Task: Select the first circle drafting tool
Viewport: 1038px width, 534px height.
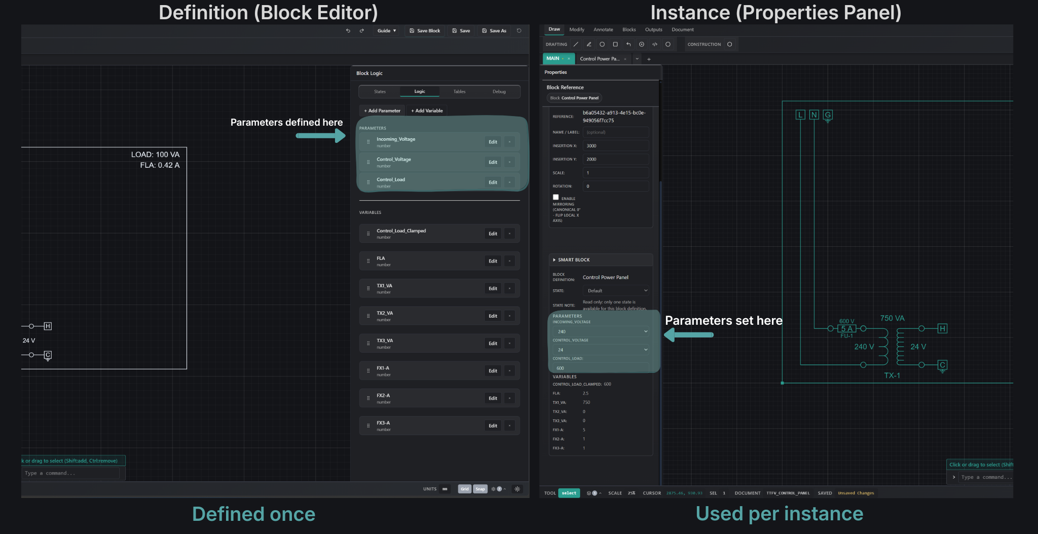Action: tap(602, 45)
